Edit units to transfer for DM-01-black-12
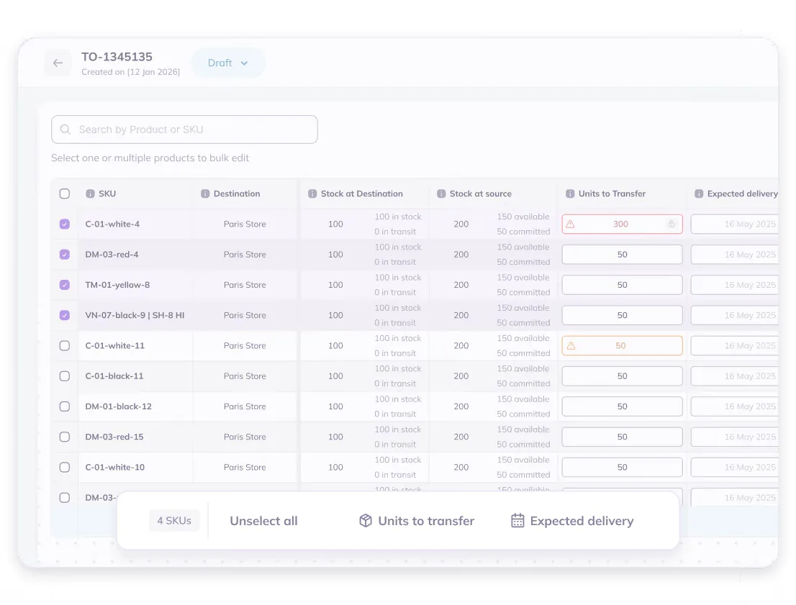Image resolution: width=796 pixels, height=605 pixels. [x=622, y=406]
